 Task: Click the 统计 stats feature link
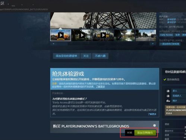[175, 101]
